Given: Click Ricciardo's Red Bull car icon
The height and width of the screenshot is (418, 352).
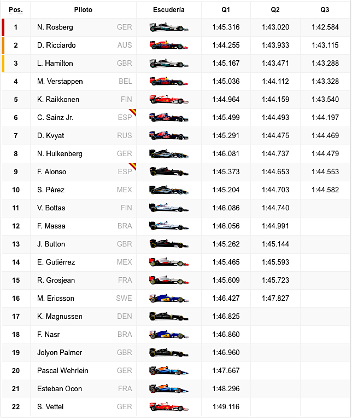Looking at the screenshot, I should point(169,45).
